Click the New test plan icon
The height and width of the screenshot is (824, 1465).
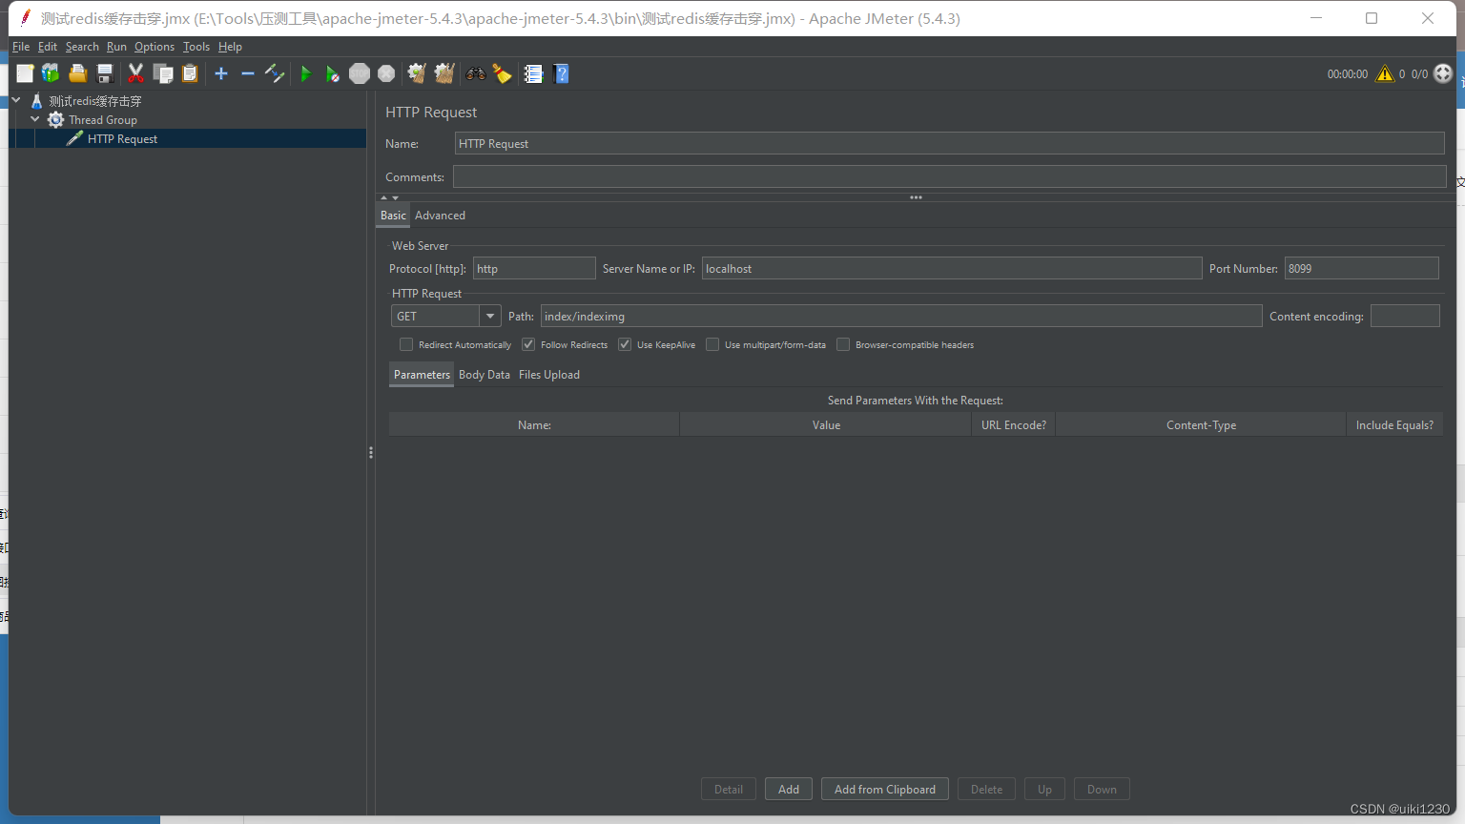(x=25, y=73)
